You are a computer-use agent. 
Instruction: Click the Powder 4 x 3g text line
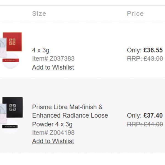52,124
